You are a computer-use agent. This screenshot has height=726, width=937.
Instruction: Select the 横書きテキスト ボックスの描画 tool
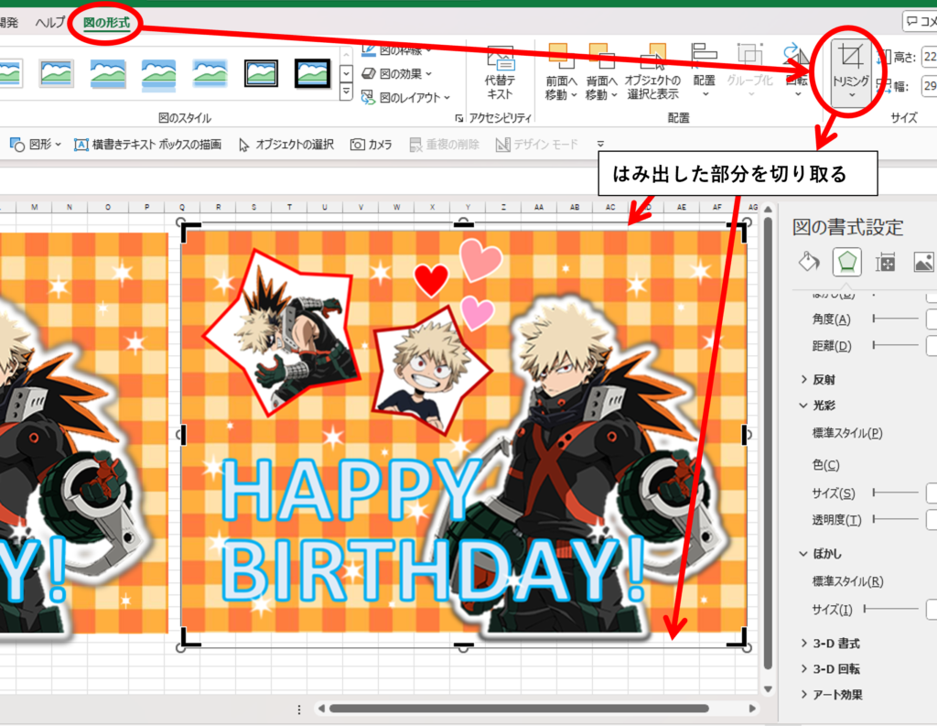click(x=147, y=144)
